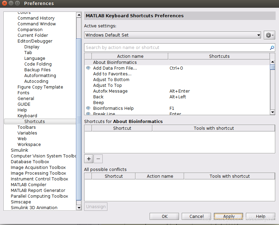This screenshot has width=279, height=225.
Task: Open Toolbars preferences
Action: tap(26, 127)
